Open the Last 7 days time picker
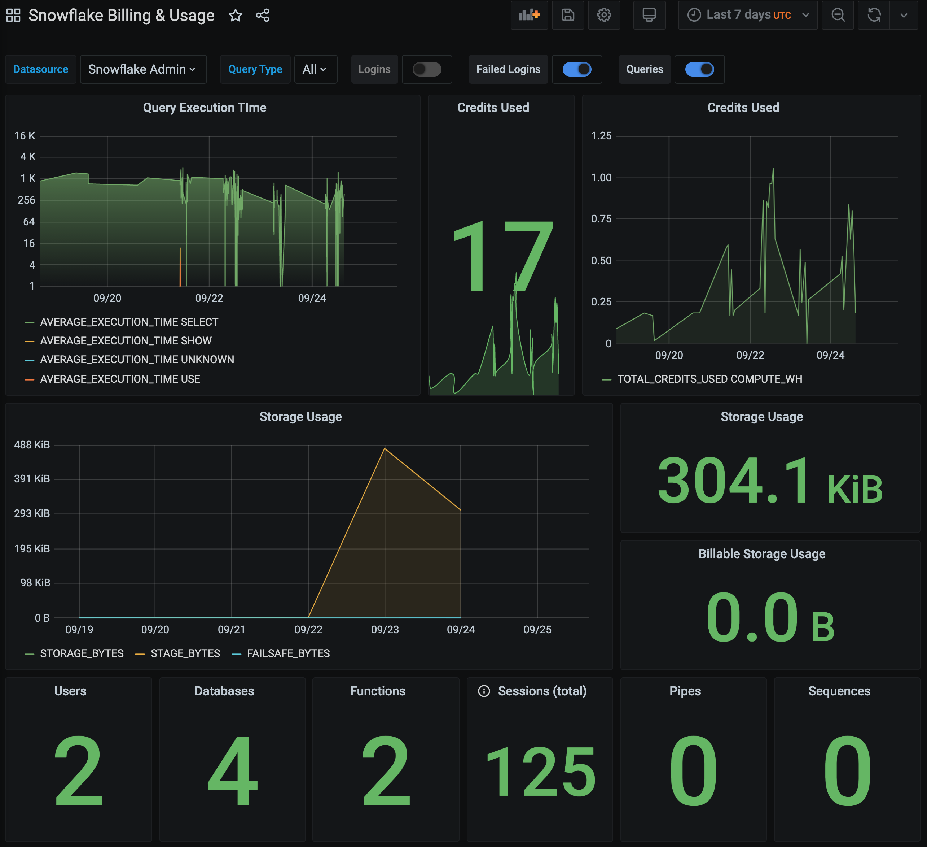927x847 pixels. (x=748, y=15)
